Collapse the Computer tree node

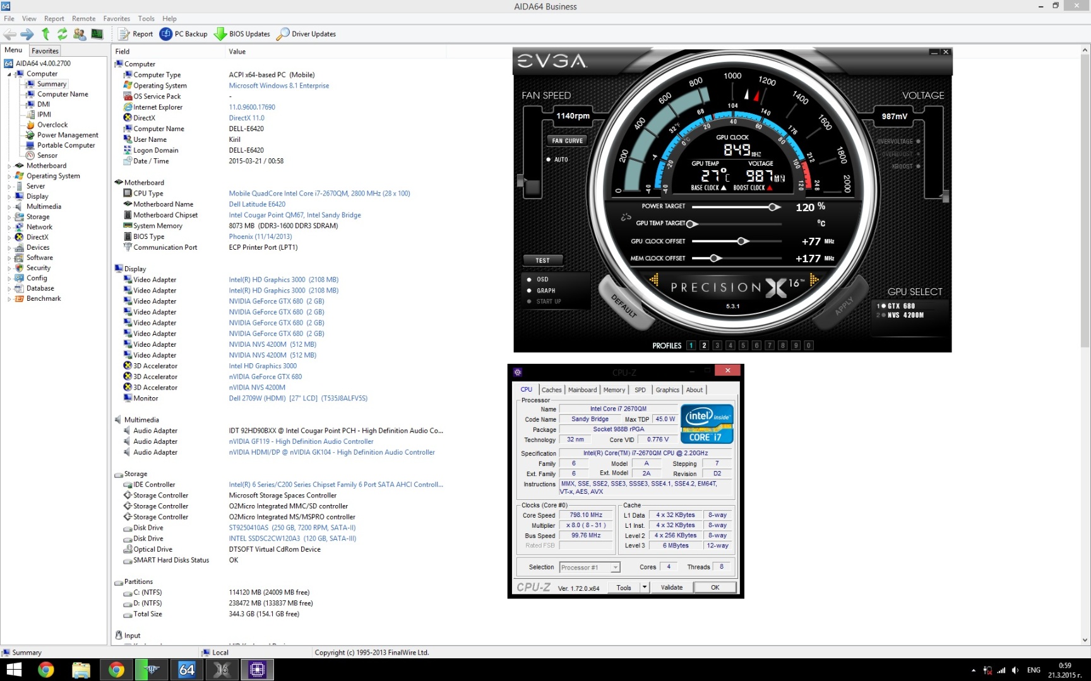tap(9, 74)
